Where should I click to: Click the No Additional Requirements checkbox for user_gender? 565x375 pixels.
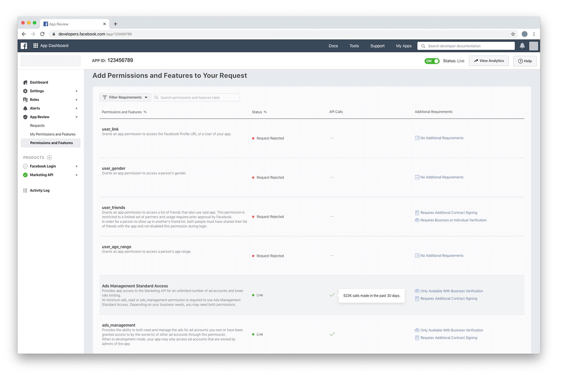coord(417,177)
